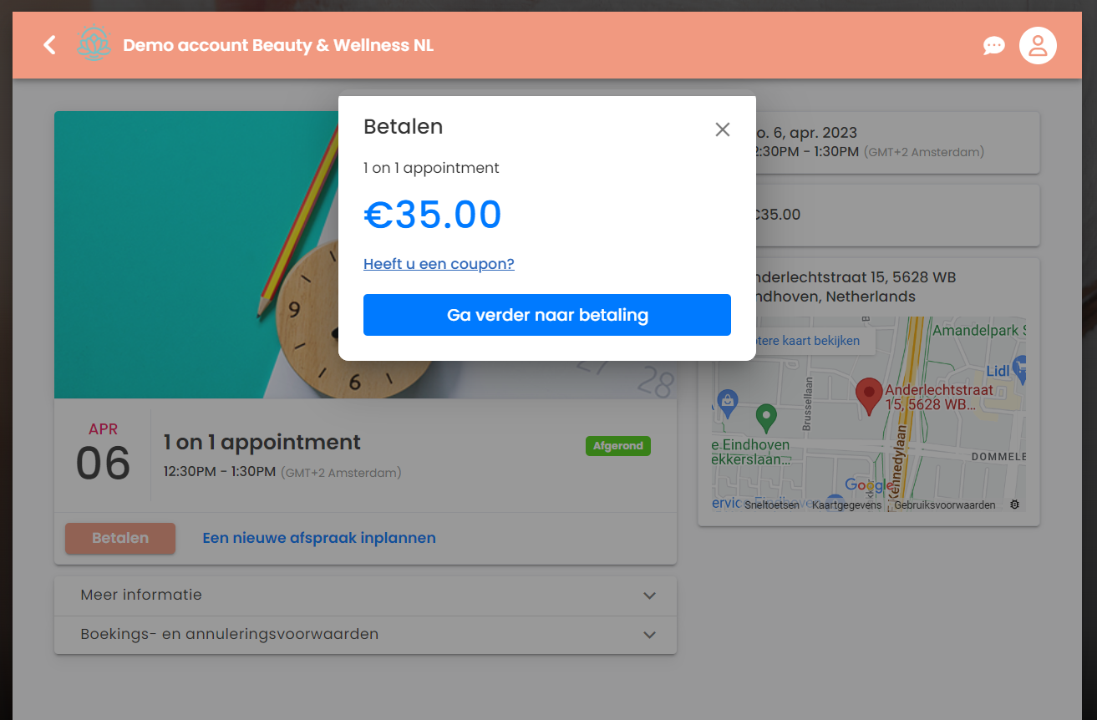
Task: Expand the Meer informatie section
Action: (365, 596)
